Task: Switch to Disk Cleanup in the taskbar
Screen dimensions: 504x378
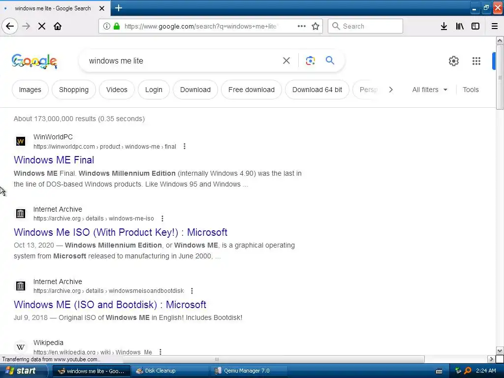Action: [x=171, y=371]
